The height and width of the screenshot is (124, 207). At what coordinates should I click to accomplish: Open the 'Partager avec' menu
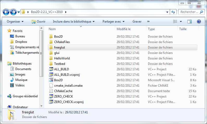click(114, 22)
